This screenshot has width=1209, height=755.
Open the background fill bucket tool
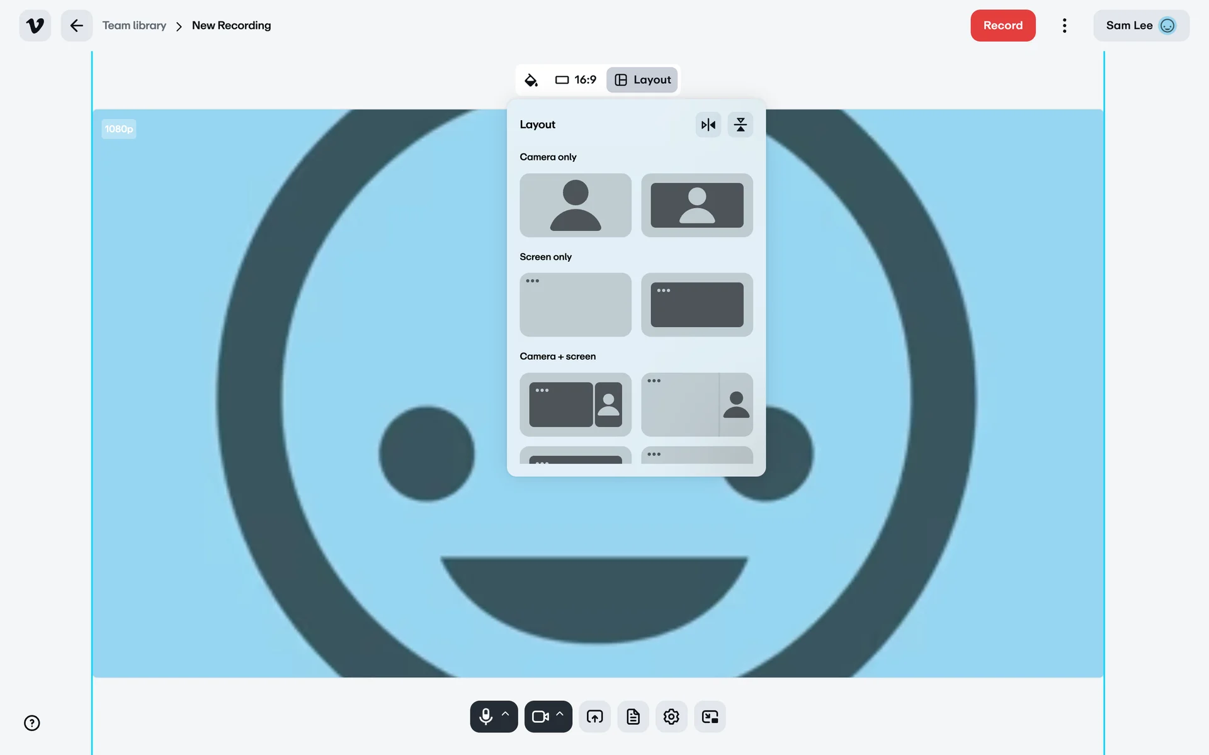tap(531, 80)
